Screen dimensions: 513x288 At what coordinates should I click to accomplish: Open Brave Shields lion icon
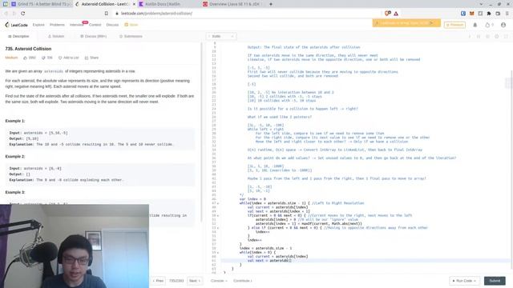tap(387, 14)
